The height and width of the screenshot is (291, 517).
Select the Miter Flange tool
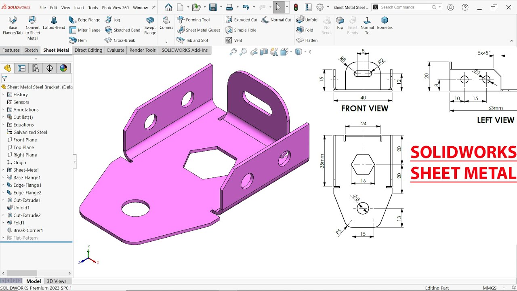click(84, 30)
